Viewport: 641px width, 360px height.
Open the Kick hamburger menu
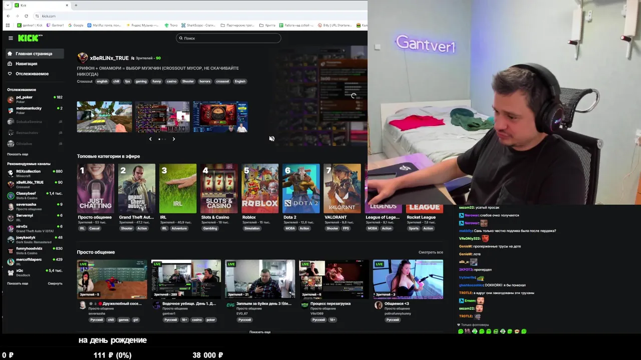[x=11, y=38]
